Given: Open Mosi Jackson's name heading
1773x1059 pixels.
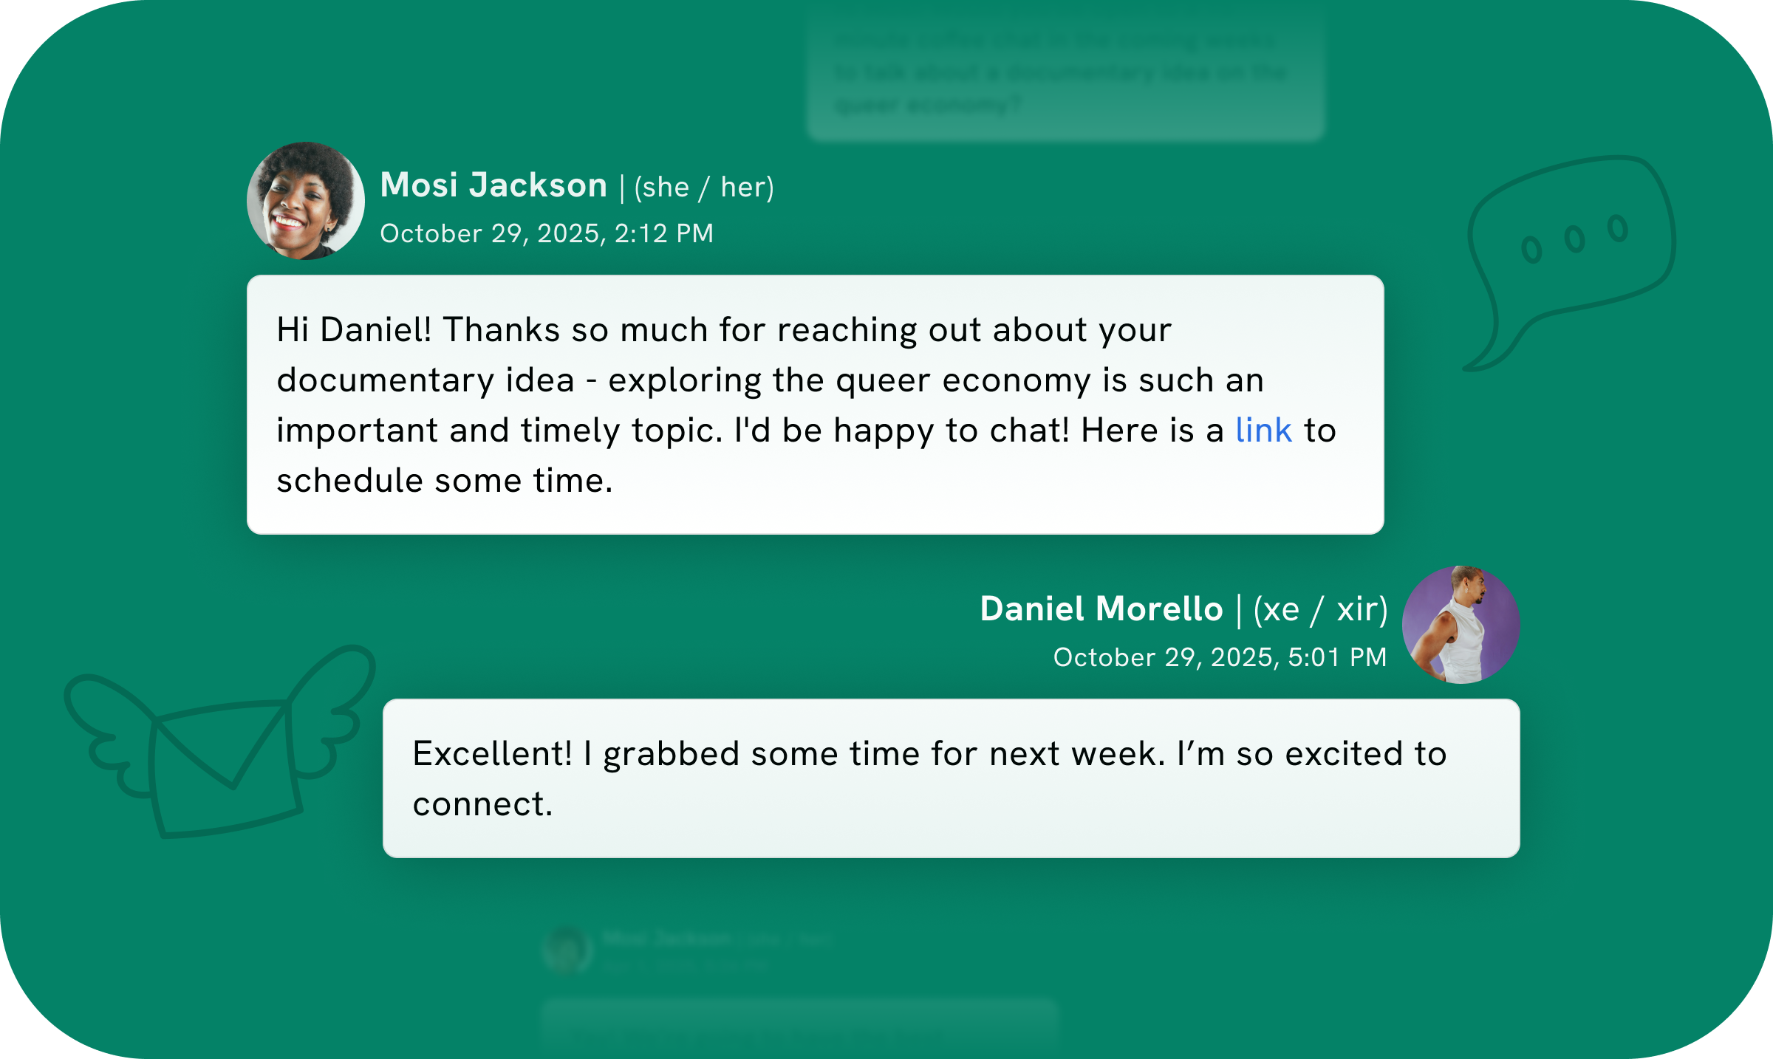Looking at the screenshot, I should point(493,185).
